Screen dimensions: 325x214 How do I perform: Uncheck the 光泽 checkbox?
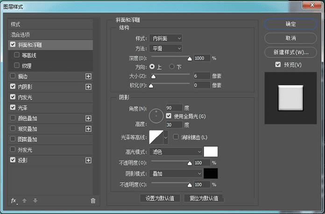point(13,107)
